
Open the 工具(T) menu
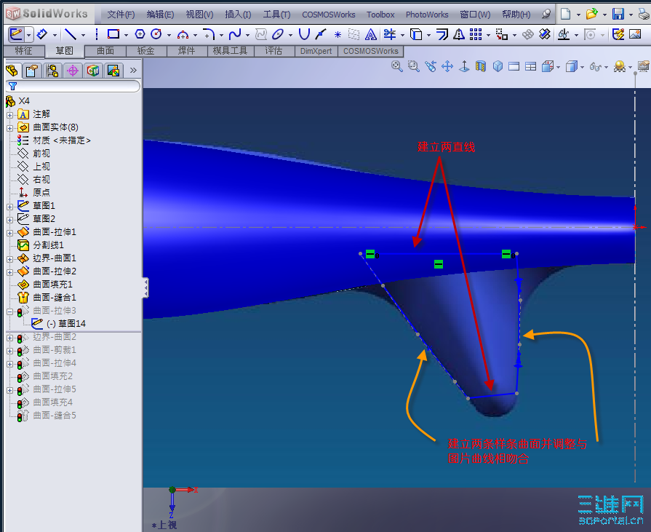276,15
